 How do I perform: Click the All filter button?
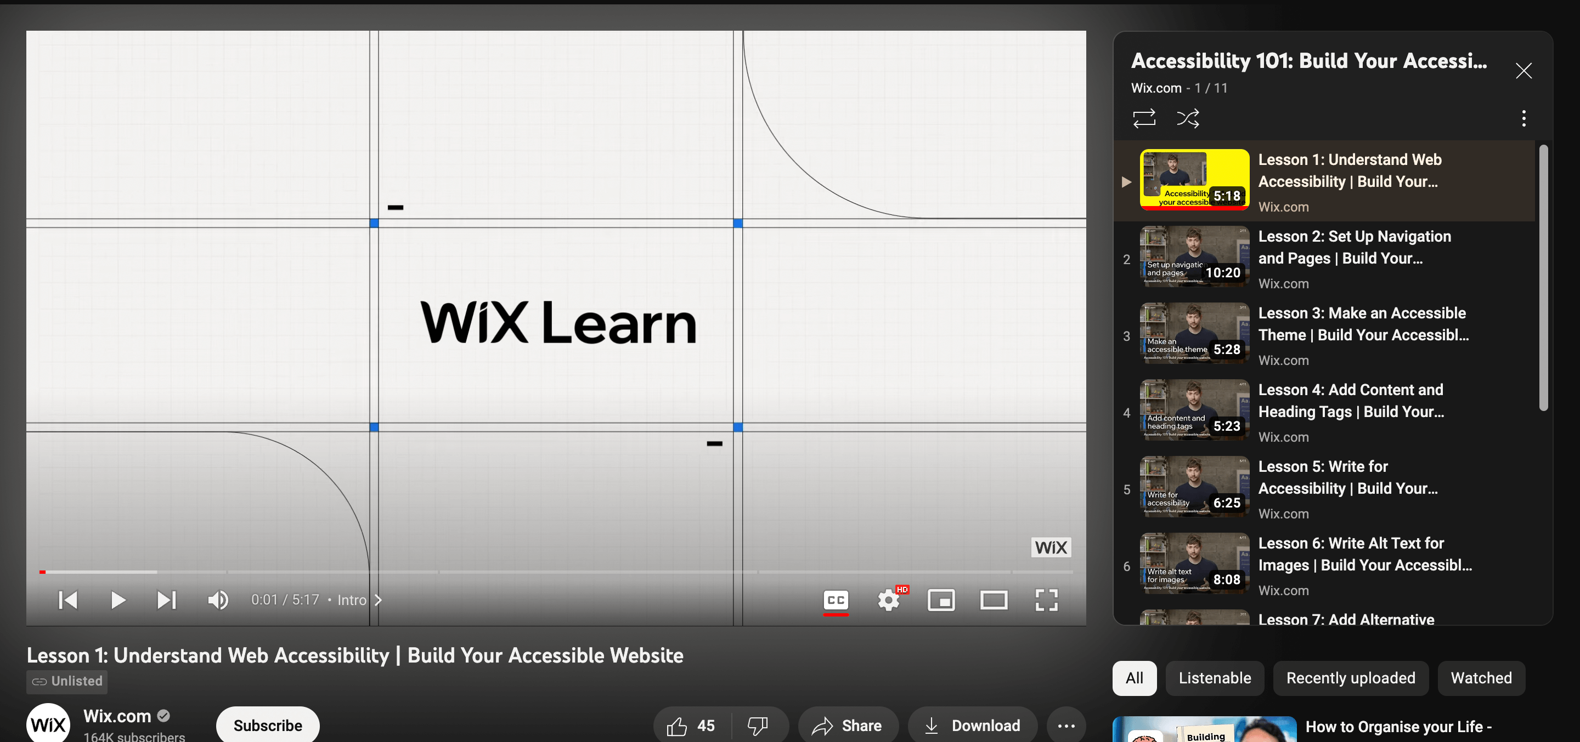click(x=1133, y=677)
